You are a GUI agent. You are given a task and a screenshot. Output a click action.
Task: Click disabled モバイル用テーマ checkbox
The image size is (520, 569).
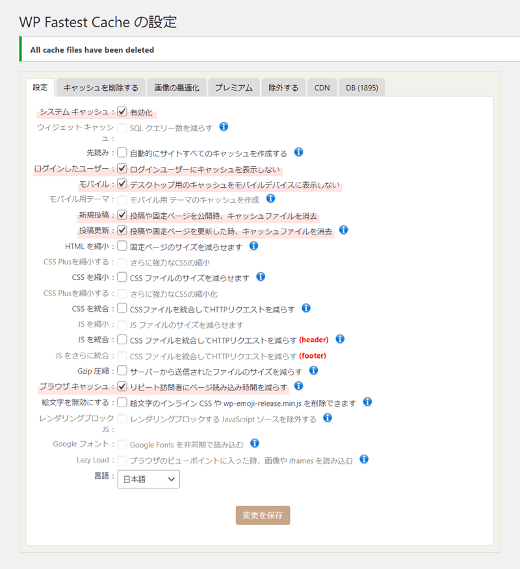tap(122, 200)
